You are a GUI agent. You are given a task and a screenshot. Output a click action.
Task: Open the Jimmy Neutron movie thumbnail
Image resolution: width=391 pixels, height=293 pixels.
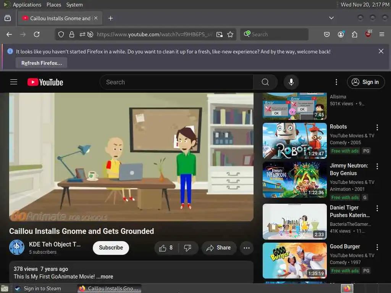[294, 180]
